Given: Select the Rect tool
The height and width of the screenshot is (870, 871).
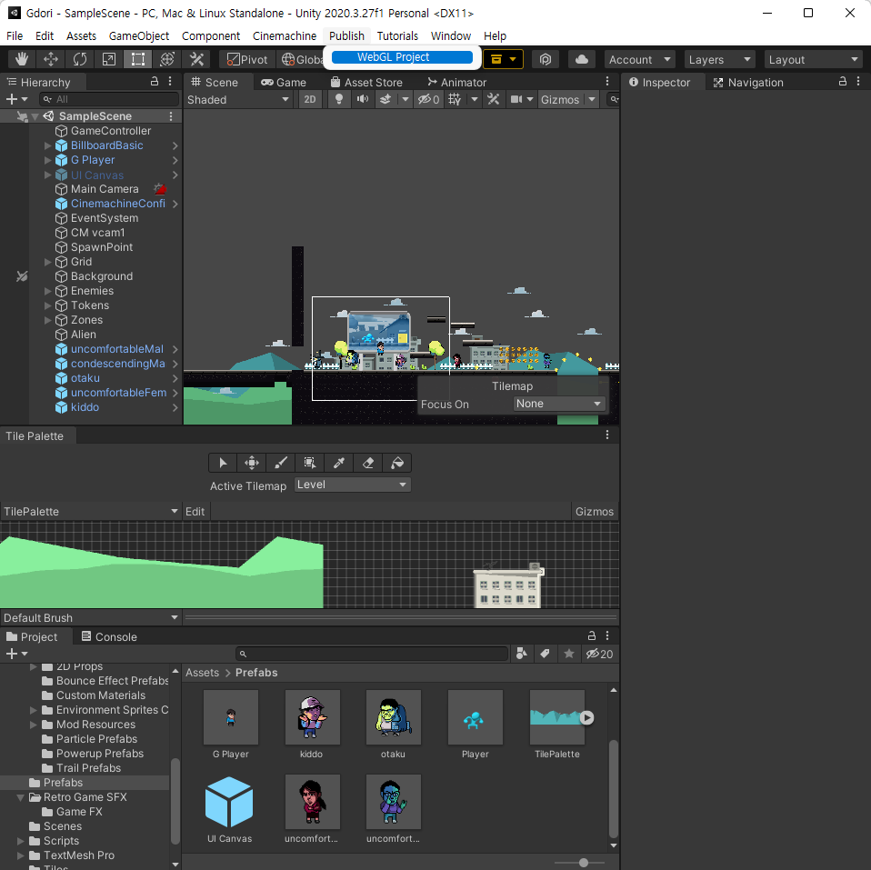Looking at the screenshot, I should click(138, 59).
